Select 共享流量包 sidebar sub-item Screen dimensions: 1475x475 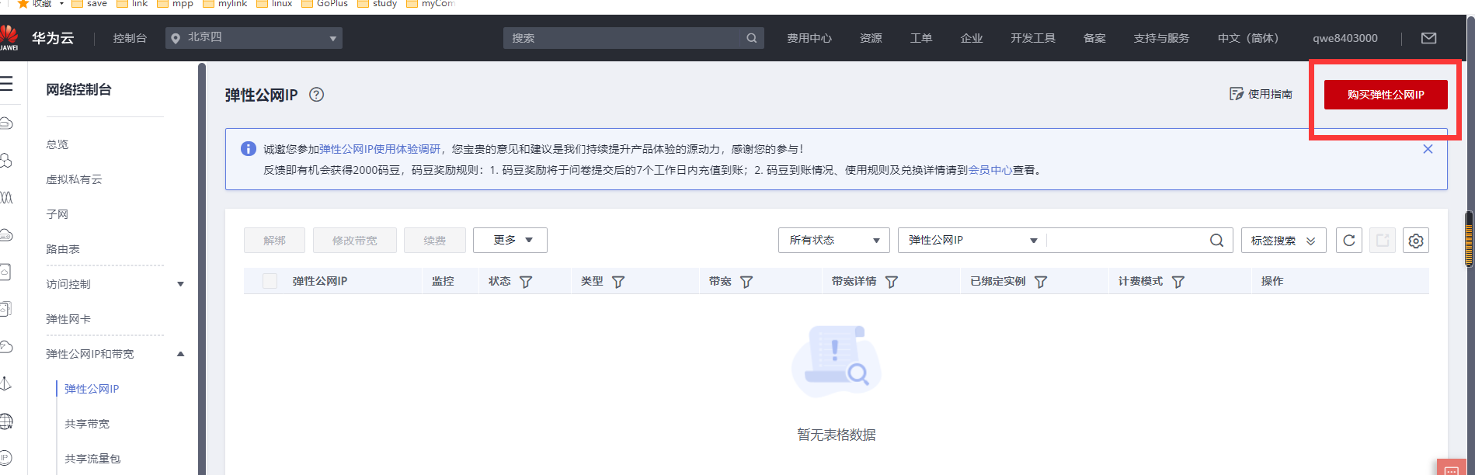(x=92, y=459)
